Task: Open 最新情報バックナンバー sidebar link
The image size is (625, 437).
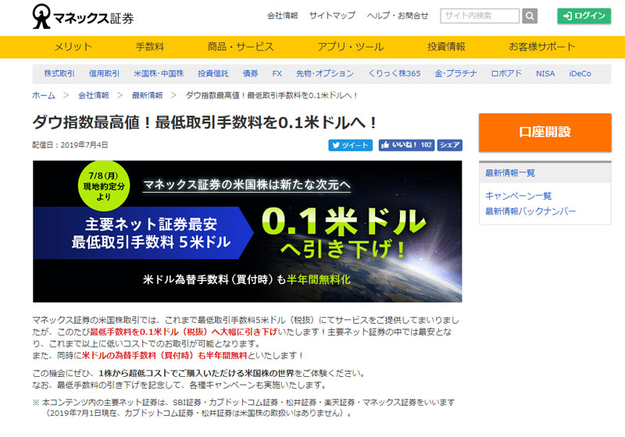Action: point(530,211)
